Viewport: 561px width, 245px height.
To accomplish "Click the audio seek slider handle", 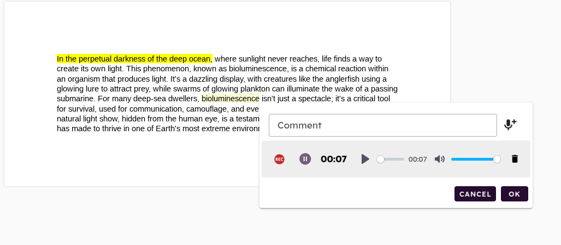I will click(x=380, y=159).
